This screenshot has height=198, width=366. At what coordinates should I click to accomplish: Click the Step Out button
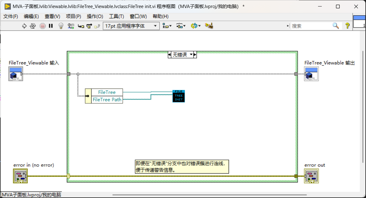pos(97,26)
